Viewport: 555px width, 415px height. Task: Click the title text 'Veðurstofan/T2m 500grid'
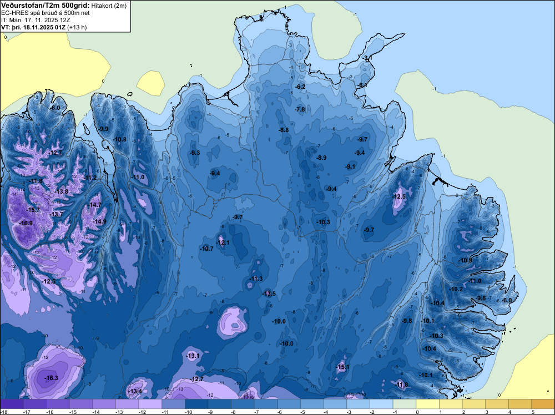coord(46,6)
